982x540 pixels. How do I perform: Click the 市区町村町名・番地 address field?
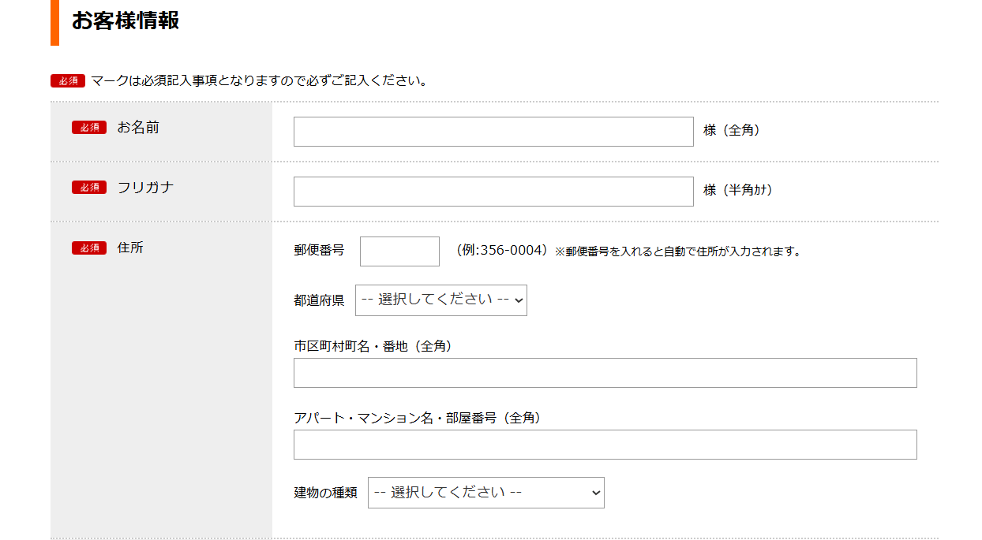pyautogui.click(x=605, y=373)
